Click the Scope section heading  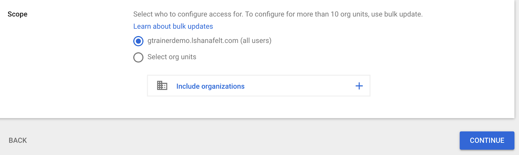point(18,14)
